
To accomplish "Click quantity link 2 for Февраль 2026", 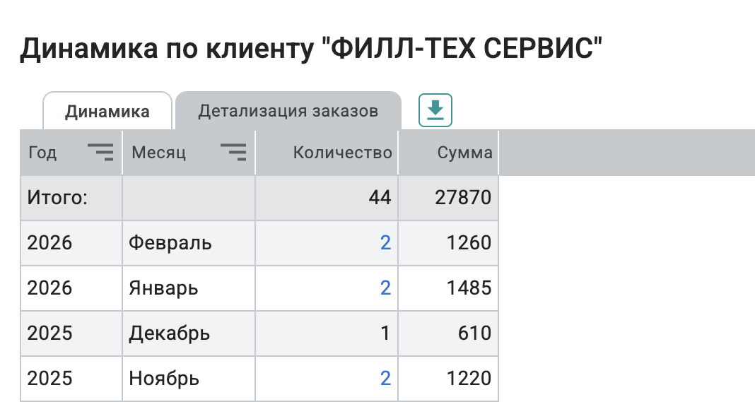I will (x=385, y=243).
